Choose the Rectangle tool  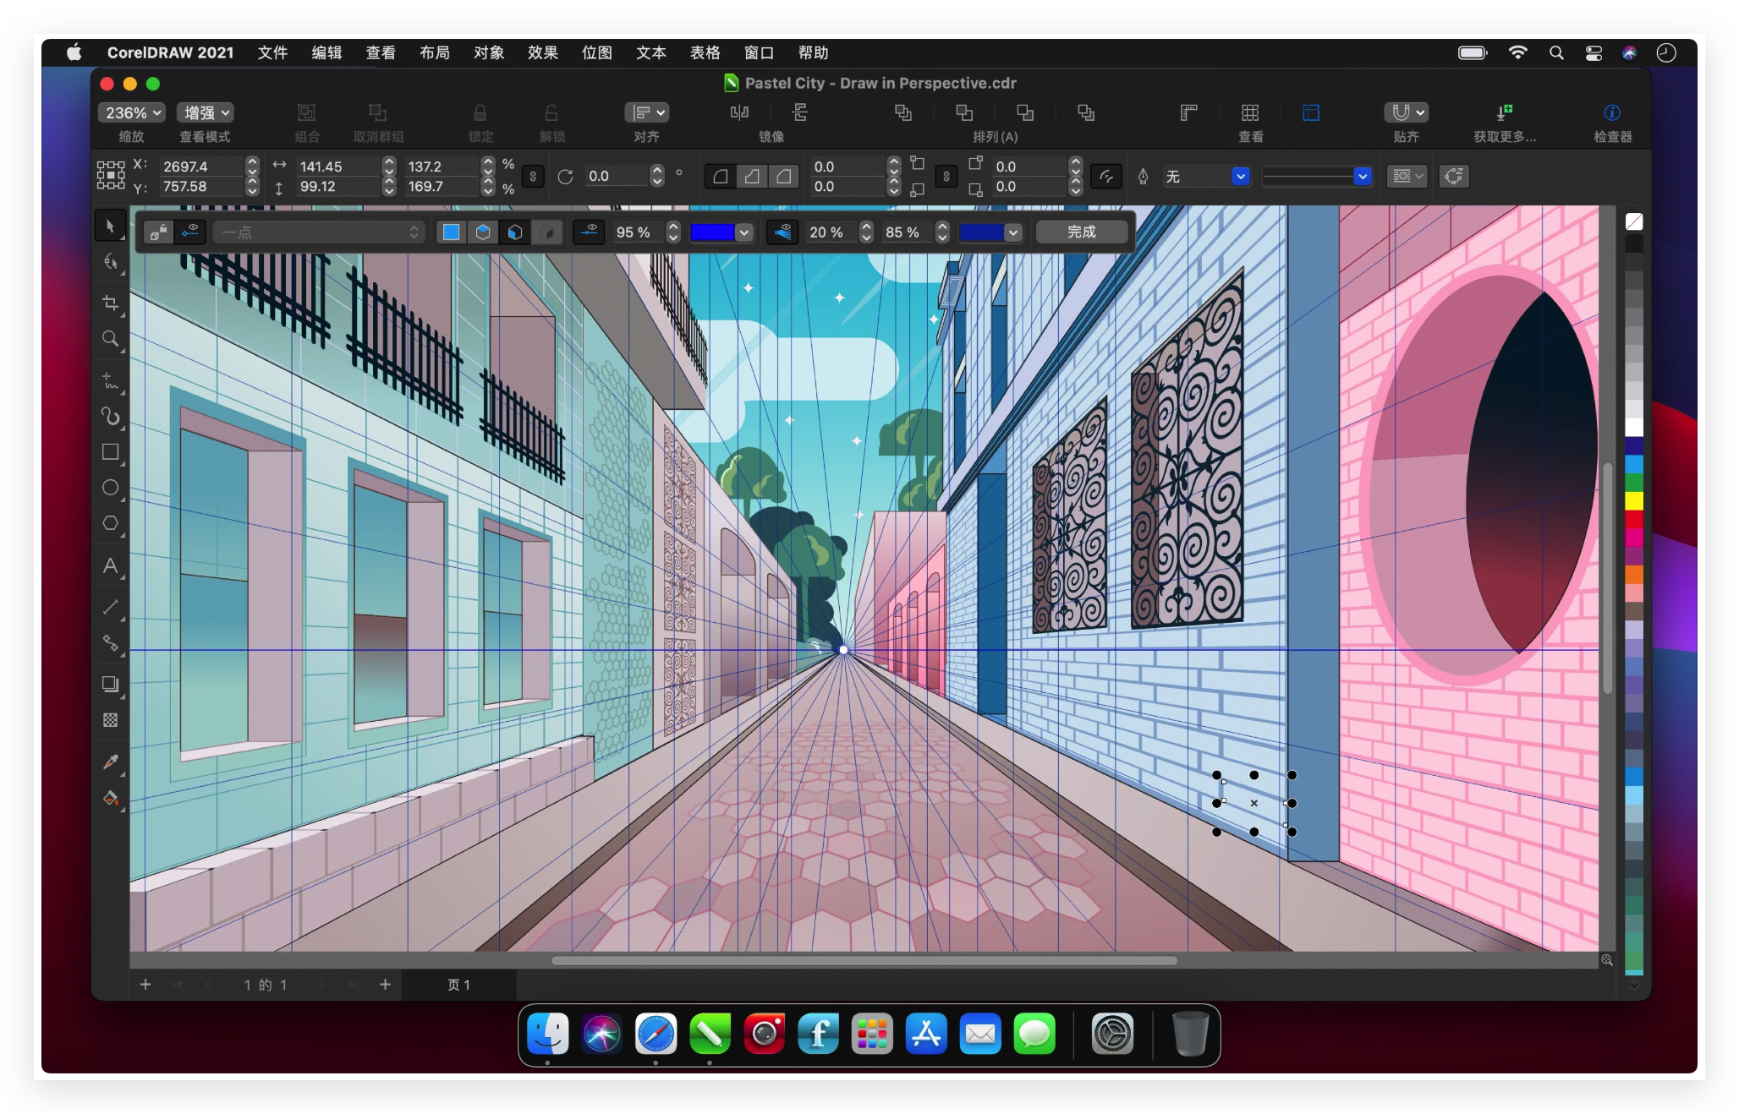[110, 452]
